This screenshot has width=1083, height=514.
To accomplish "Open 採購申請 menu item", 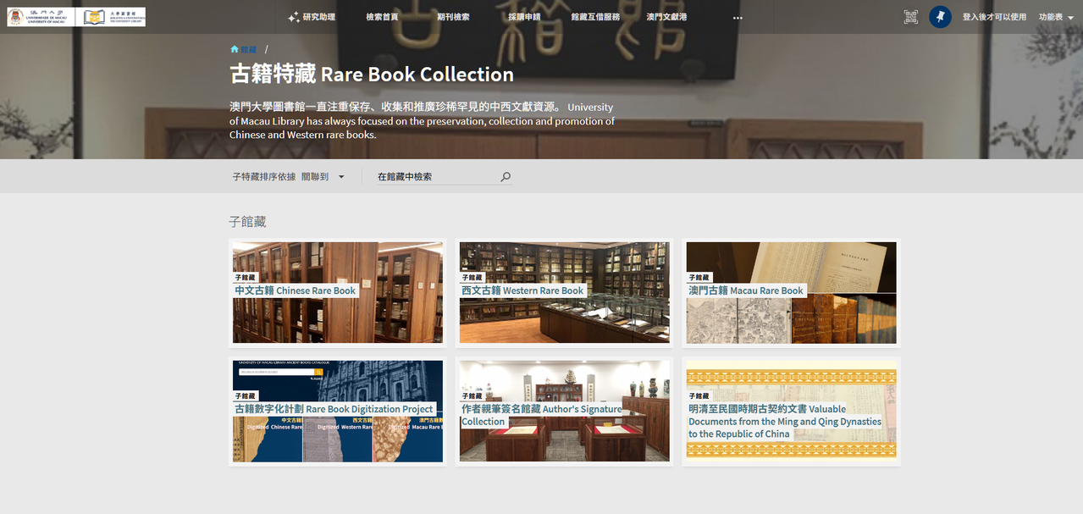I will click(524, 17).
